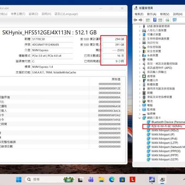This screenshot has width=185, height=185.
Task: Switch to Device Manager taskbar icon
Action: pos(162,179)
